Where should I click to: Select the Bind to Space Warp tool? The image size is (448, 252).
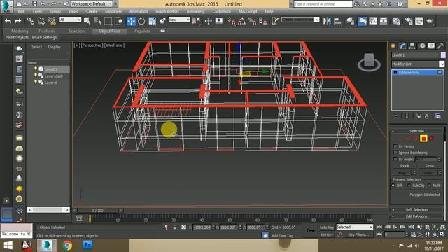(x=52, y=21)
